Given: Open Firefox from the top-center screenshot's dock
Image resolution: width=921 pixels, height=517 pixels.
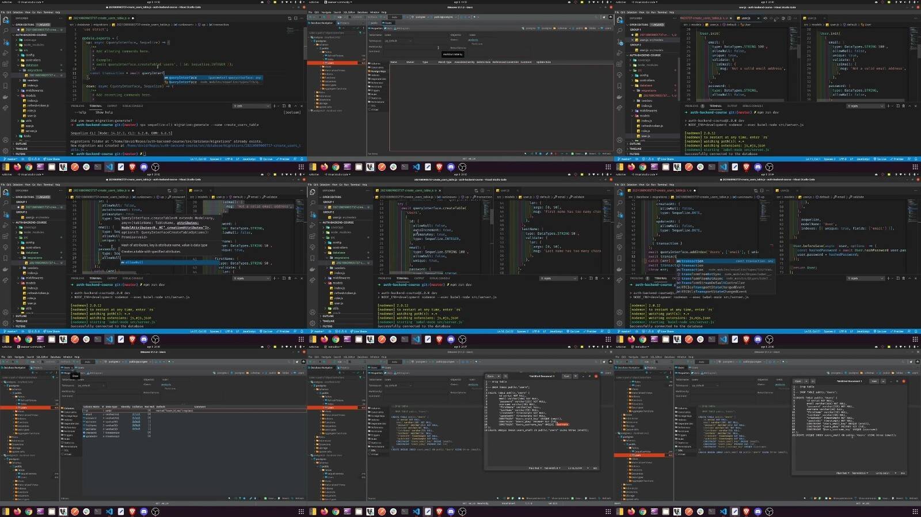Looking at the screenshot, I should click(x=324, y=167).
